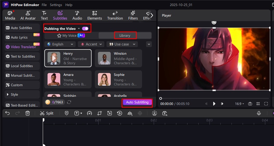Viewport: 274px width, 146px height.
Task: Open the 16:9 aspect ratio dropdown
Action: 239,104
